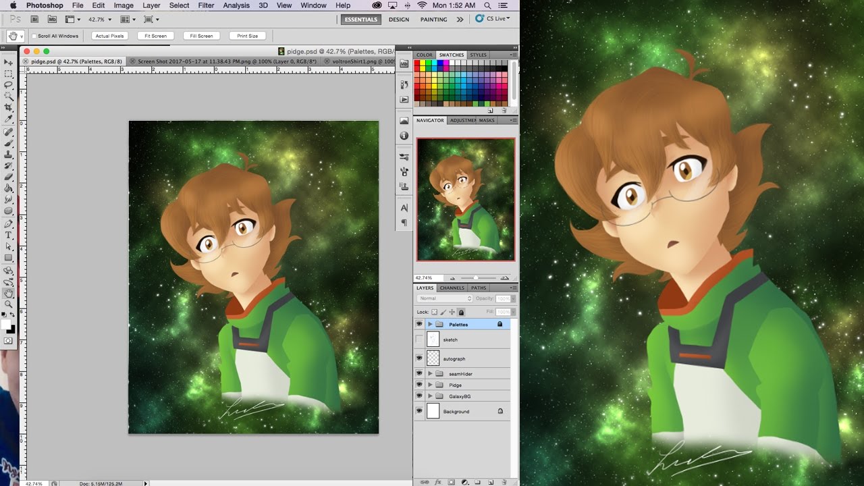Select the Rectangular Marquee tool
Screen dimensions: 864x486
coord(9,74)
